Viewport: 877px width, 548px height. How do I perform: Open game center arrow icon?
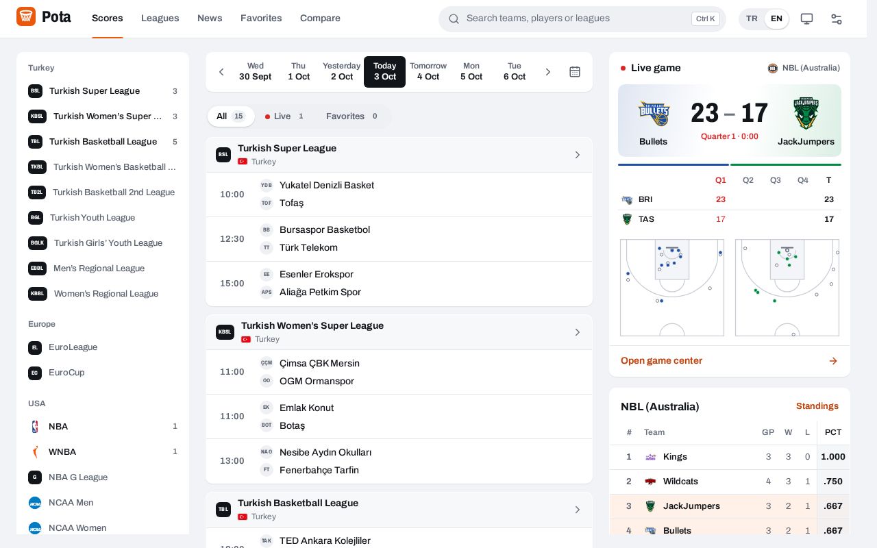[833, 361]
